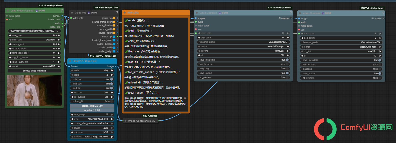396x143 pixels.
Task: Increase frame_load_cap with its right arrow
Action: click(x=59, y=53)
